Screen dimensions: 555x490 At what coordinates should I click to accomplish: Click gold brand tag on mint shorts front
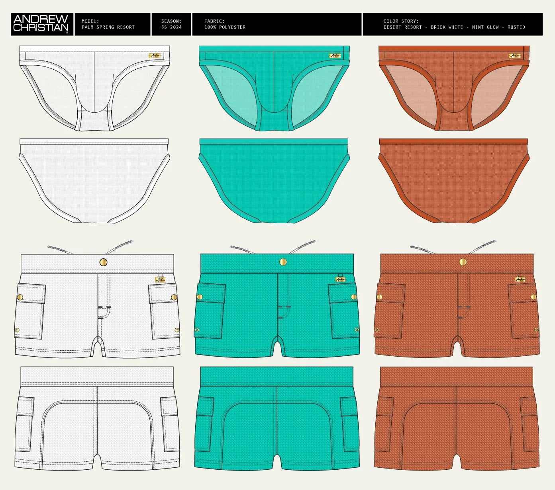click(340, 279)
